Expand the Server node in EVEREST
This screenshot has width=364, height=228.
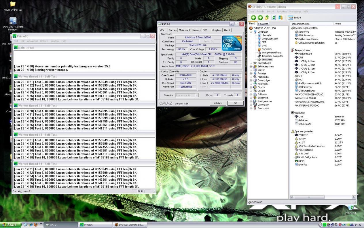point(251,70)
